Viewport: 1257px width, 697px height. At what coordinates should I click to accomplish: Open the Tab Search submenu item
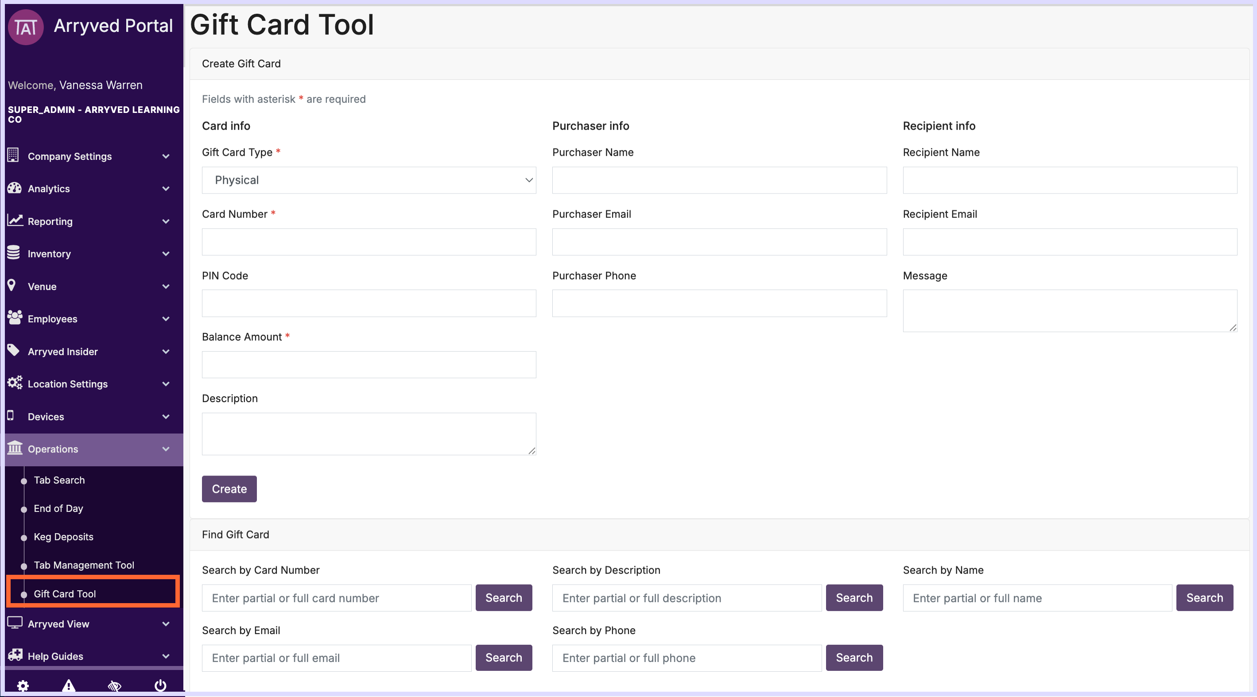[59, 480]
